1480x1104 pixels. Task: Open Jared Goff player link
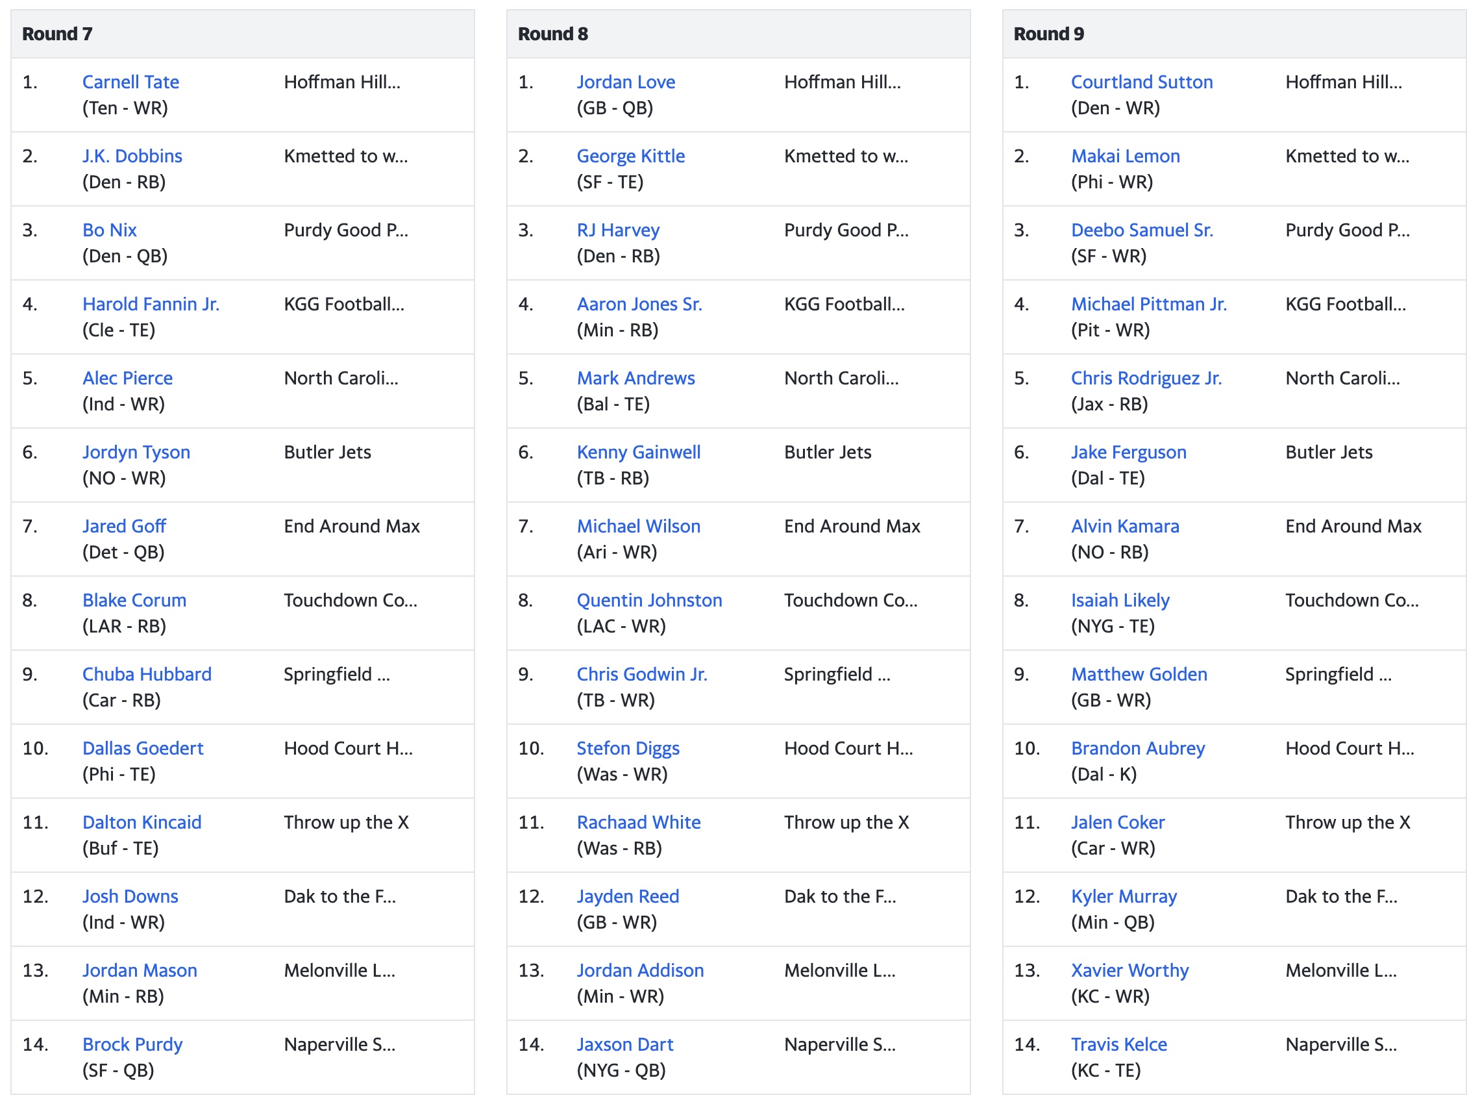(124, 526)
